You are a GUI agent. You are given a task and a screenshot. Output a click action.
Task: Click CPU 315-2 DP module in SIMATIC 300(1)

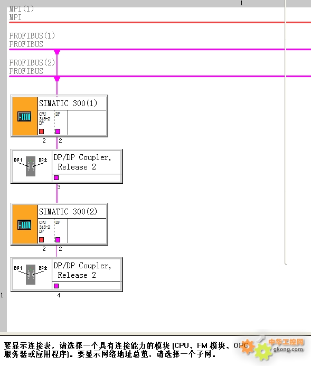point(44,119)
